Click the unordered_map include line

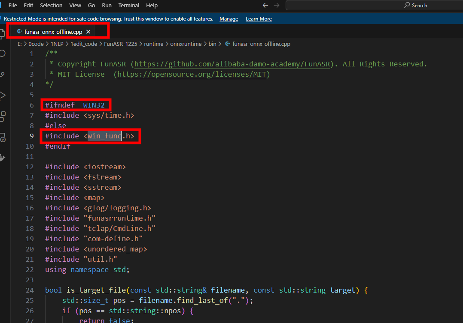tap(96, 249)
